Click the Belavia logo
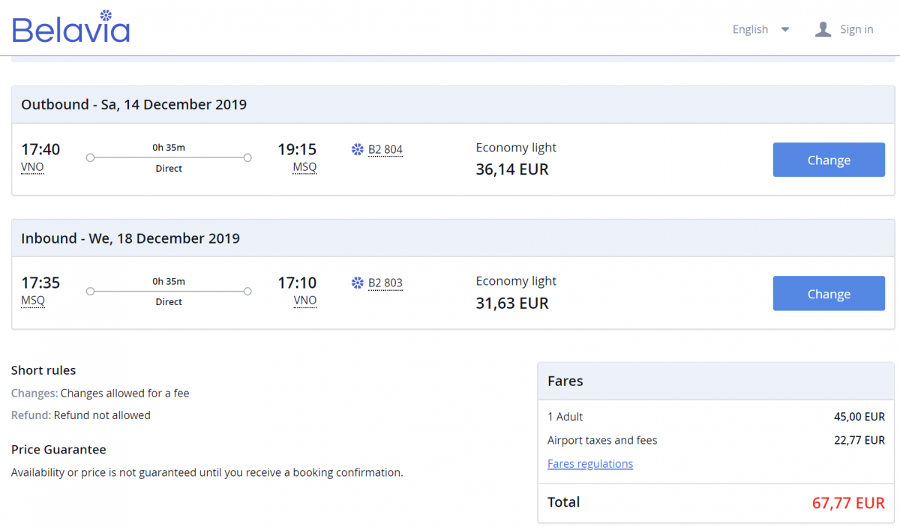This screenshot has height=530, width=900. click(x=71, y=28)
